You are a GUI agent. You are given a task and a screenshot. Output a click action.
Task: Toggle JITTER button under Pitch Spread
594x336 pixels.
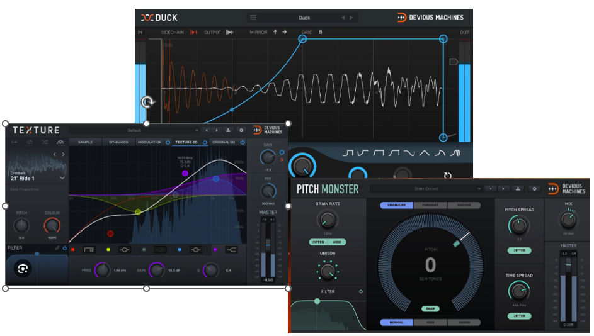coord(520,250)
